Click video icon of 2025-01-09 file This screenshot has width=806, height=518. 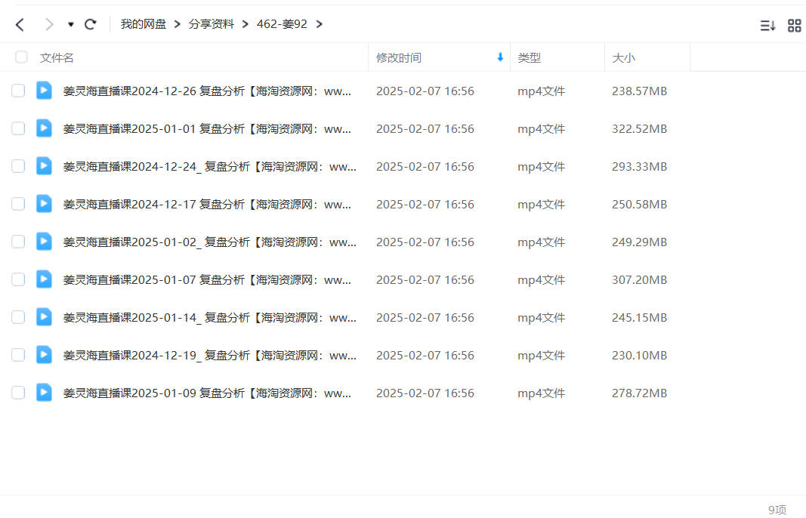pyautogui.click(x=45, y=393)
